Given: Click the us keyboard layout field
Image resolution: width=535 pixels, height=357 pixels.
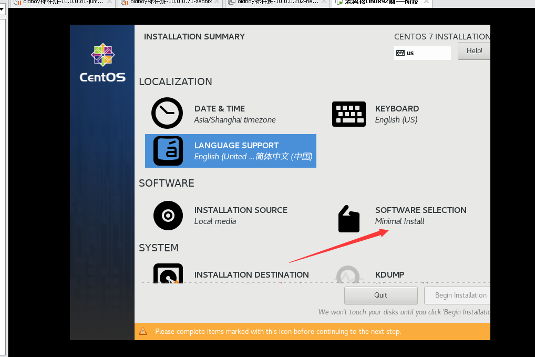Looking at the screenshot, I should coord(423,53).
